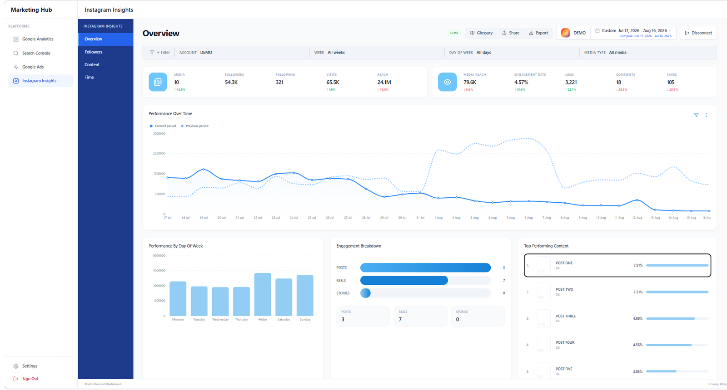Viewport: 727px width, 390px height.
Task: Click the Glossary button
Action: (481, 33)
